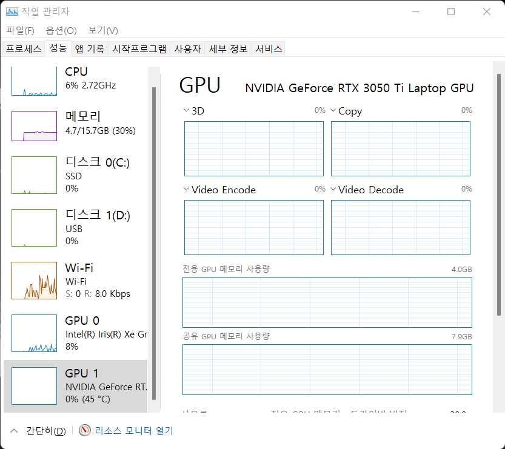Switch to the 프로세스 tab

[x=23, y=49]
